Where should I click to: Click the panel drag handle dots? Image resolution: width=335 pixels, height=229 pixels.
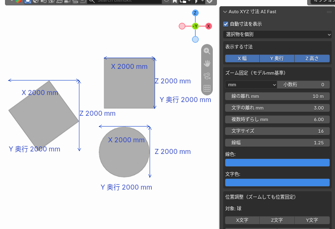tap(329, 12)
